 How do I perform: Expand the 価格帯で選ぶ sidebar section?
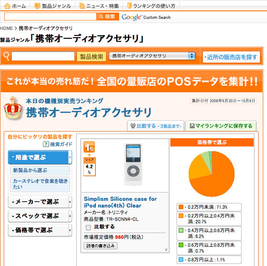click(x=40, y=230)
